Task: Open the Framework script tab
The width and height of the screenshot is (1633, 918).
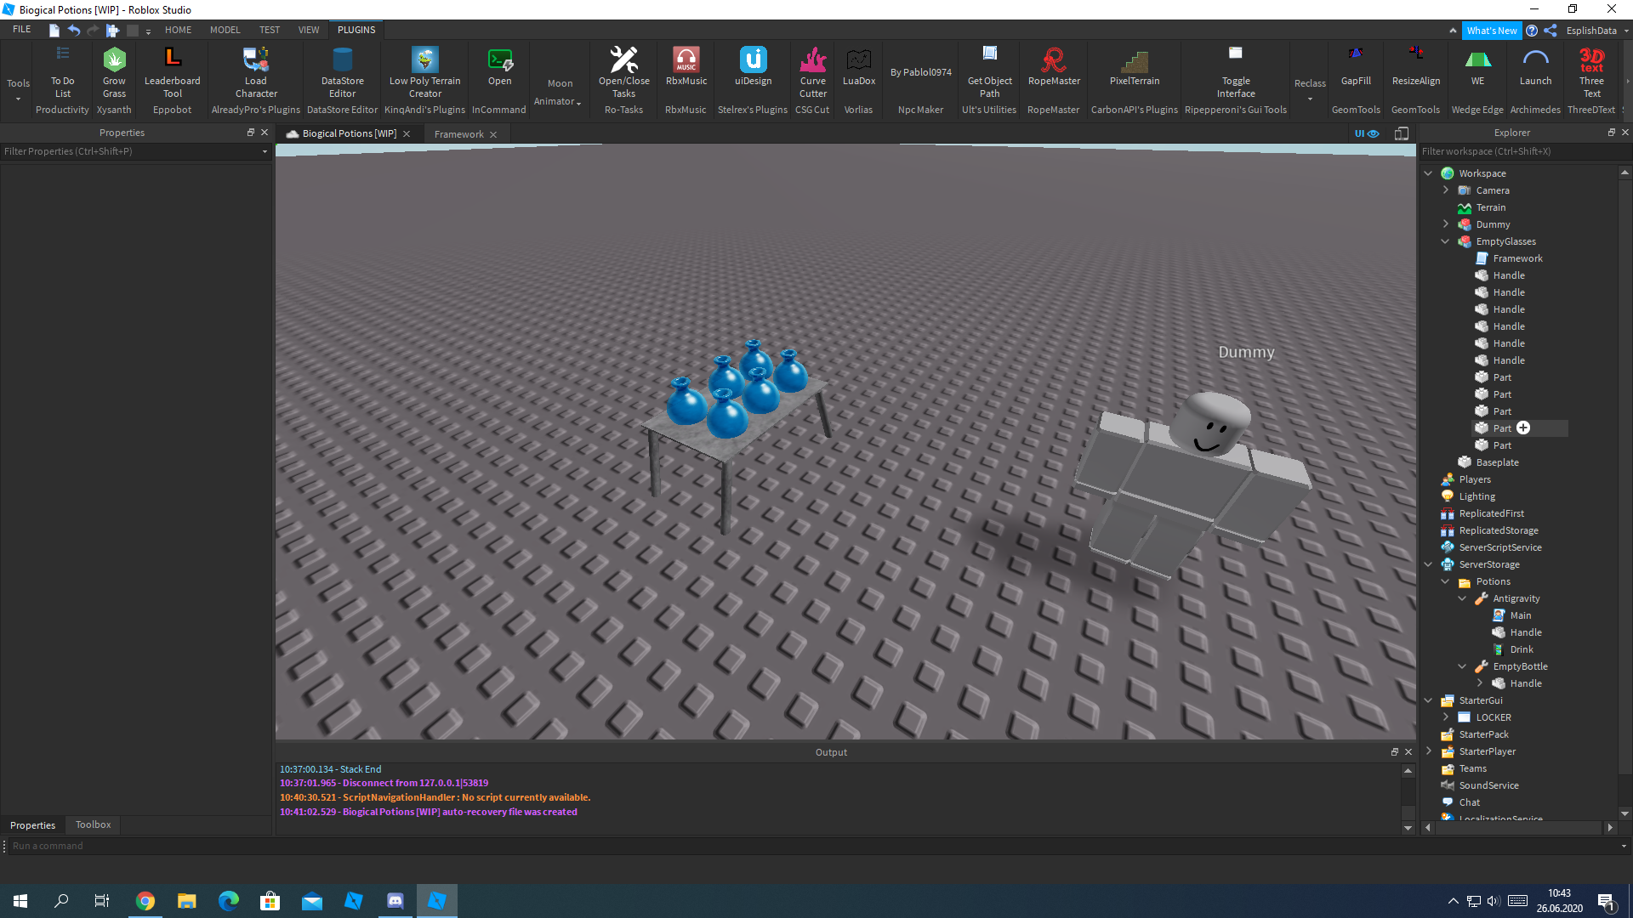Action: pyautogui.click(x=460, y=133)
